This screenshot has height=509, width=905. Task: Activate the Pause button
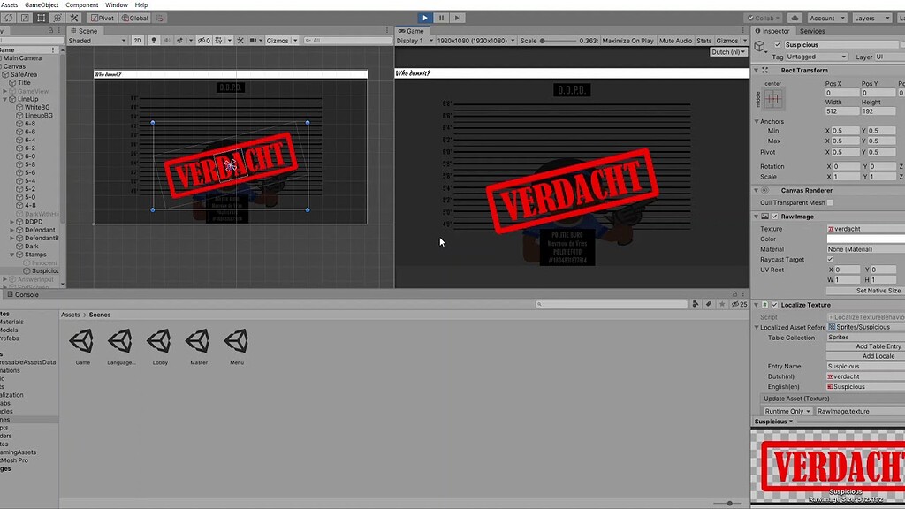click(440, 18)
